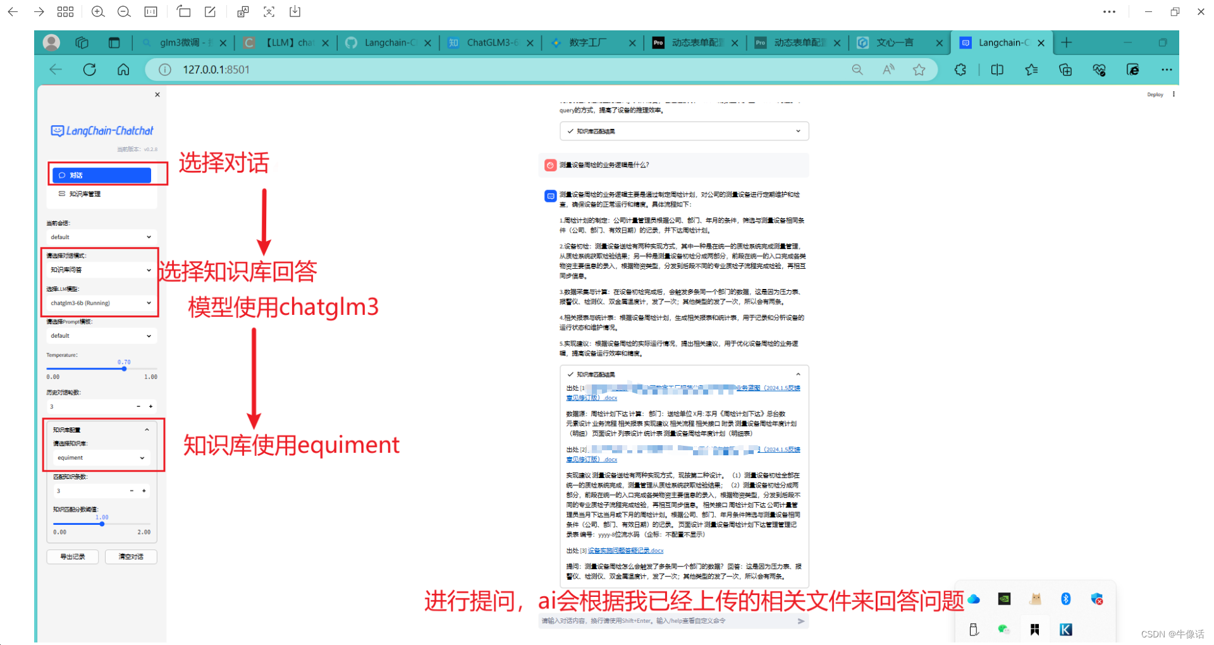Zoom in using the viewer magnifier plus
Image resolution: width=1214 pixels, height=645 pixels.
point(98,11)
